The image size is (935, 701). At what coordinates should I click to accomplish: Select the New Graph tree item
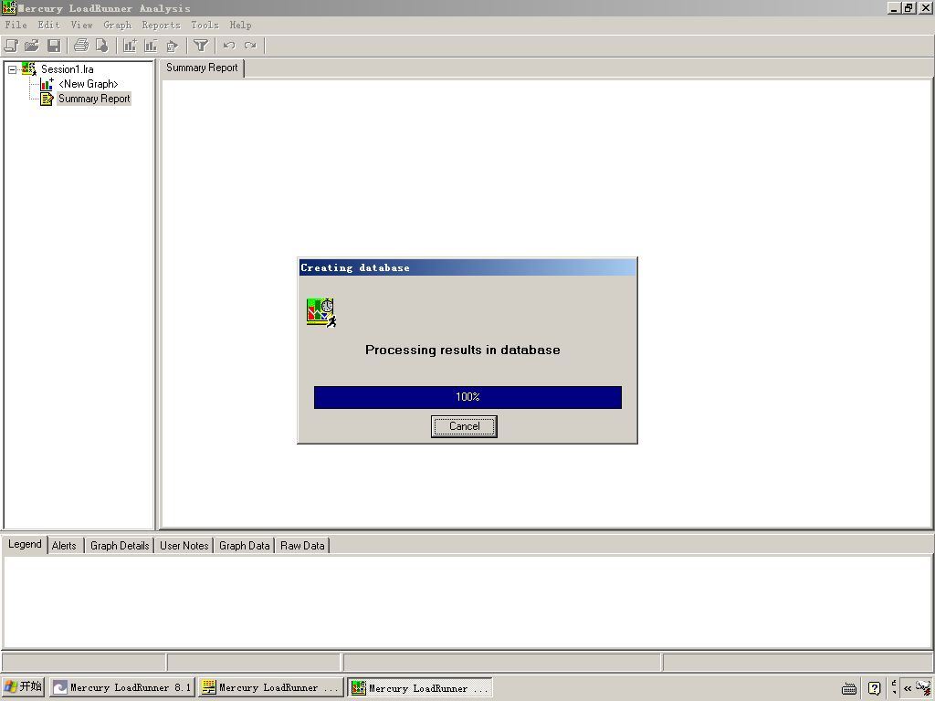[x=89, y=84]
